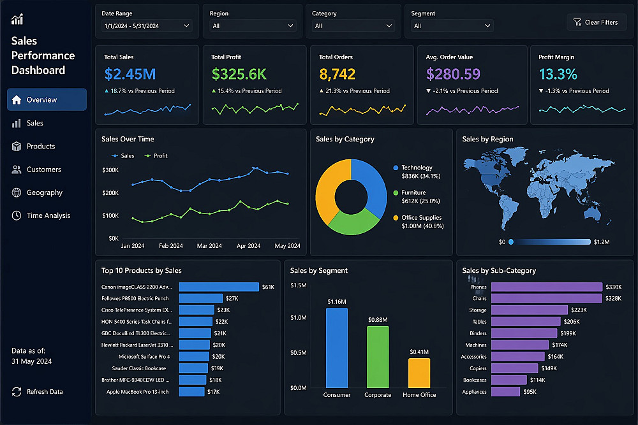Click the Profit Margin down-trend triangle
Viewport: 638px width, 425px height.
coord(541,91)
